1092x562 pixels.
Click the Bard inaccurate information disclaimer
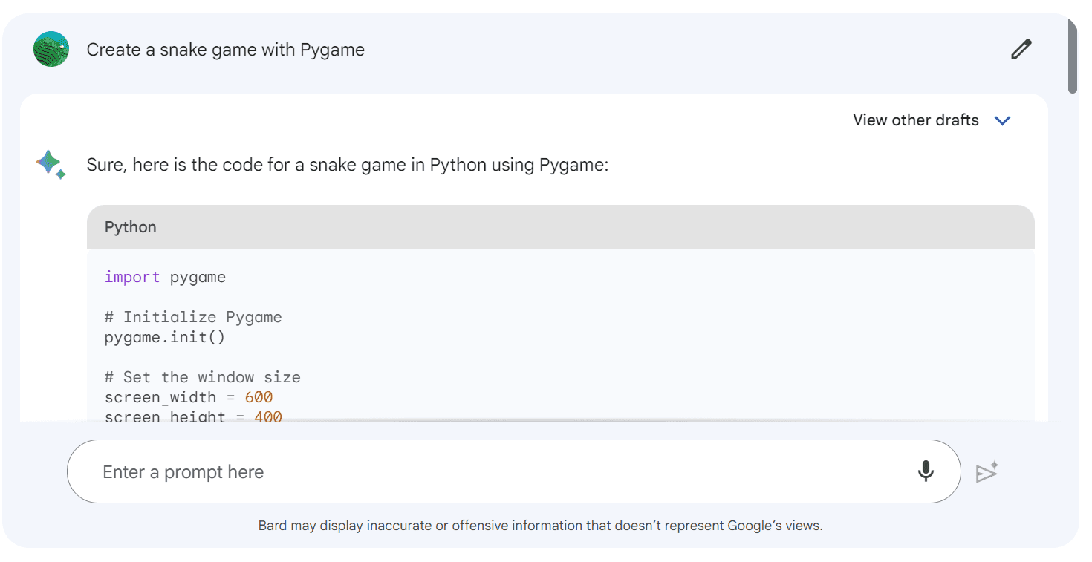click(x=541, y=526)
